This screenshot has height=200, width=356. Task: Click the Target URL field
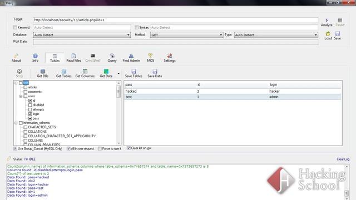tap(176, 20)
